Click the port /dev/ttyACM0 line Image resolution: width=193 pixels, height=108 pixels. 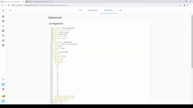coord(61,52)
